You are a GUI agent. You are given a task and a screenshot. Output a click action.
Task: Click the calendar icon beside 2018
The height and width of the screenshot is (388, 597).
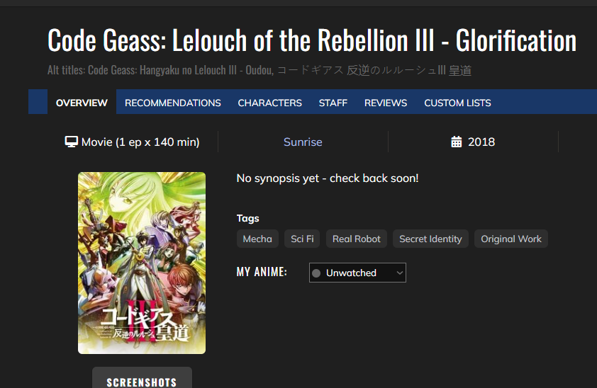(457, 142)
